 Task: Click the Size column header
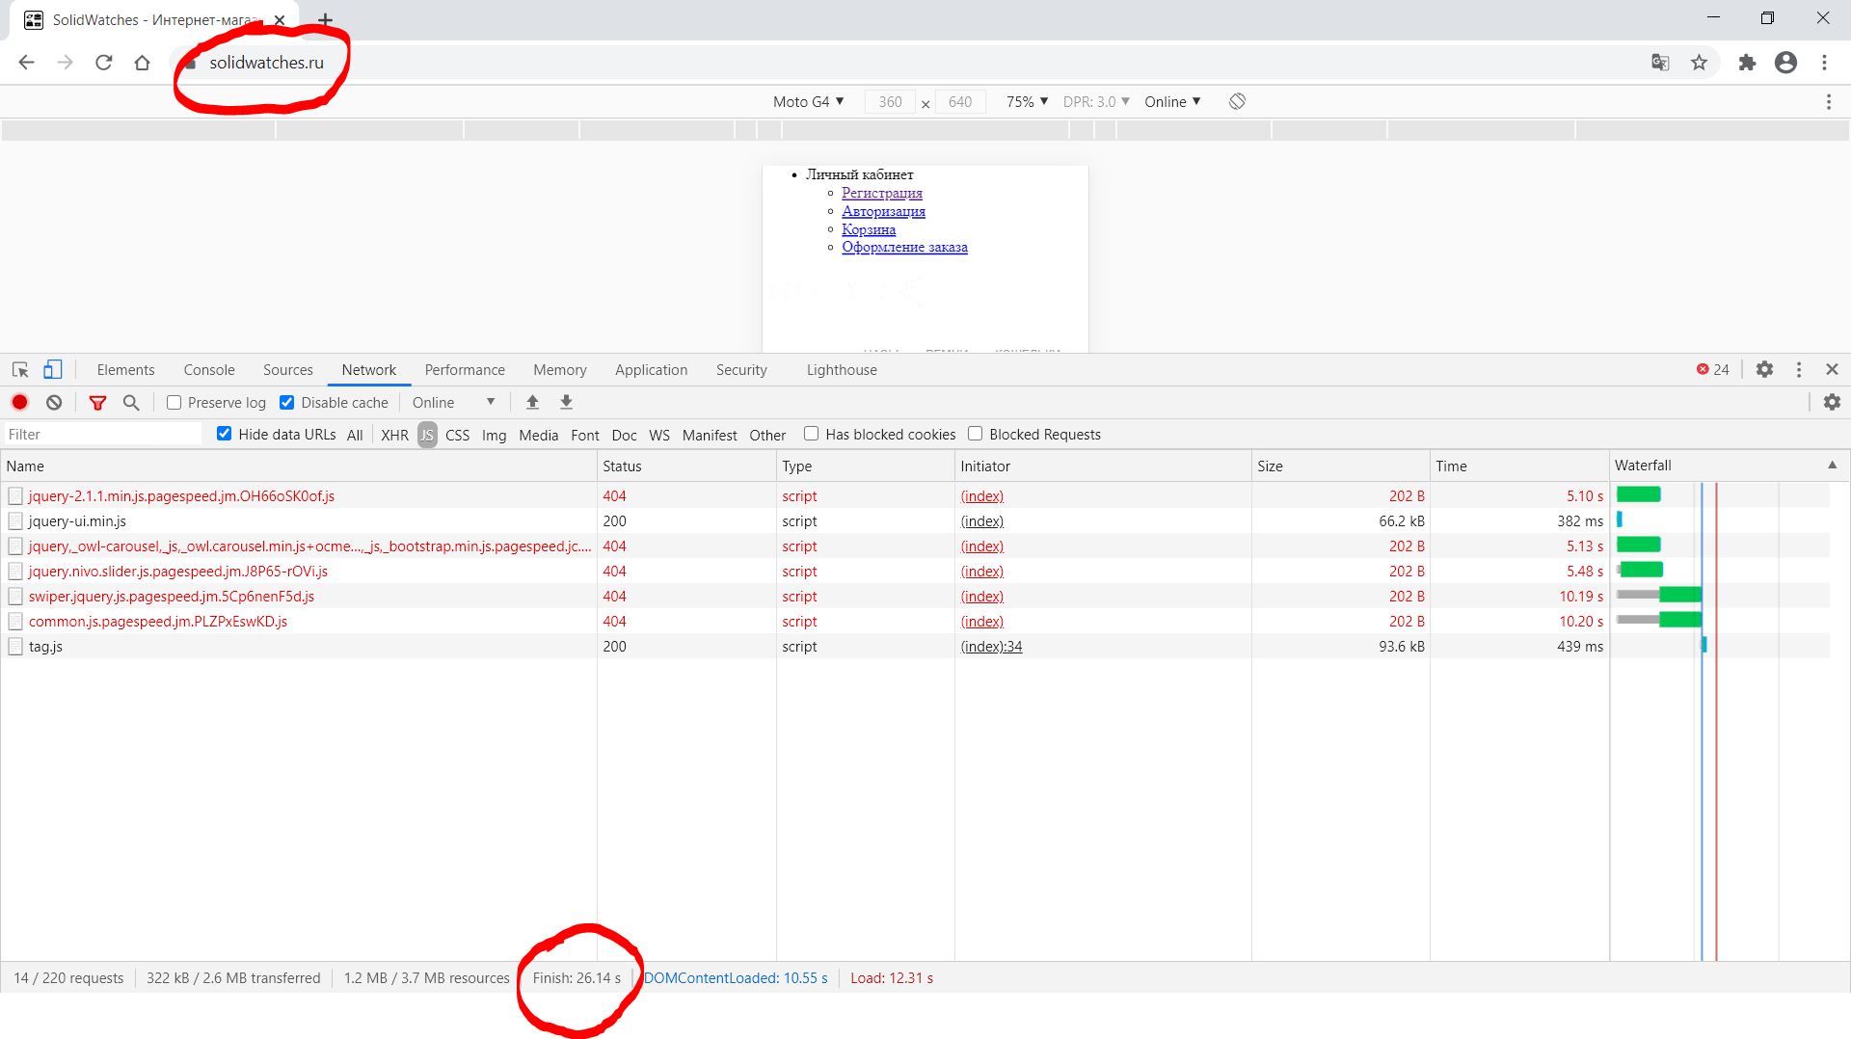[1340, 466]
